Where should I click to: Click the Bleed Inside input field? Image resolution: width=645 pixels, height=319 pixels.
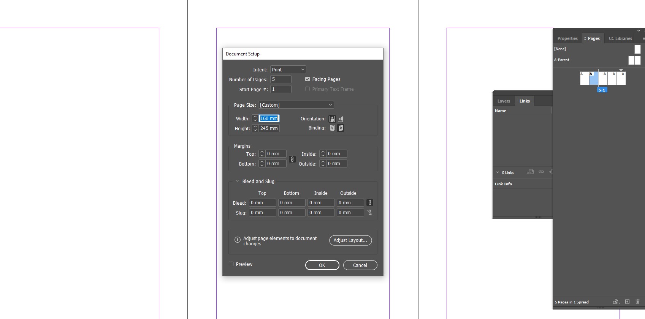[321, 203]
